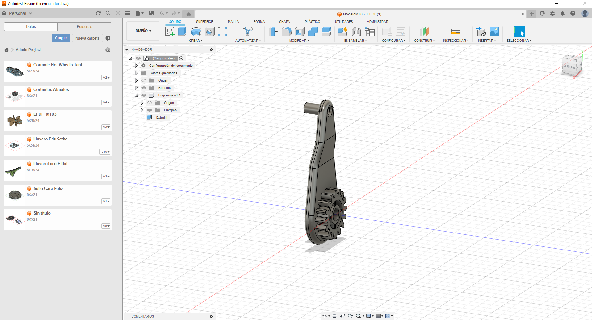Image resolution: width=592 pixels, height=320 pixels.
Task: Expand the Bocetos folder
Action: pos(136,88)
